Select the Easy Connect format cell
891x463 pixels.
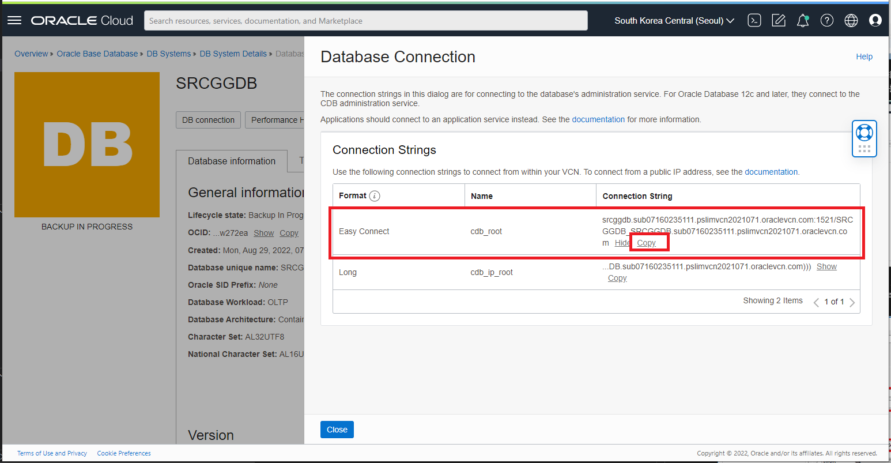pyautogui.click(x=364, y=231)
